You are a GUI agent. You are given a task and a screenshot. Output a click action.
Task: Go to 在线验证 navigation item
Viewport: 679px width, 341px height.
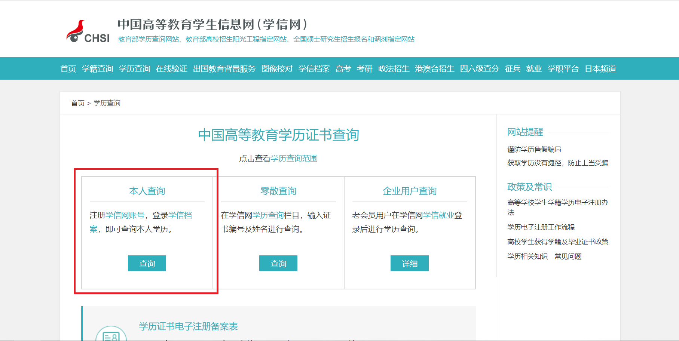click(x=172, y=69)
